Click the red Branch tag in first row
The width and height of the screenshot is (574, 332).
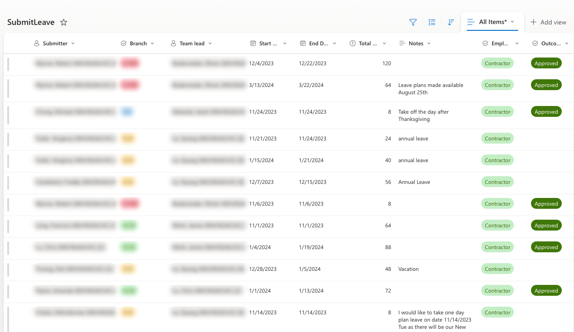(x=129, y=63)
